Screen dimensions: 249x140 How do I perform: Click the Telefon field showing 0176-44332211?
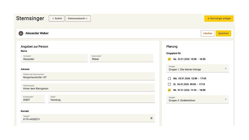(x=88, y=118)
